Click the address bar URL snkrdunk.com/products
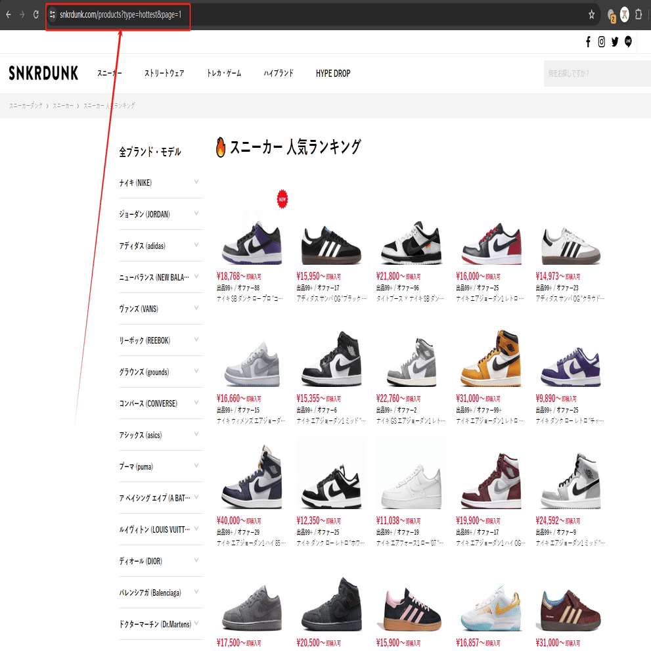Screen dimensions: 651x651 [x=120, y=15]
